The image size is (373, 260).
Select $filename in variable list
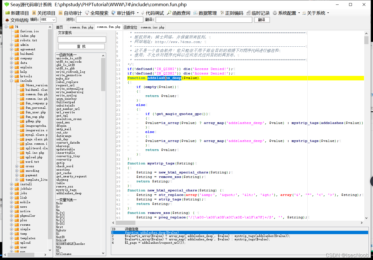pos(64,254)
